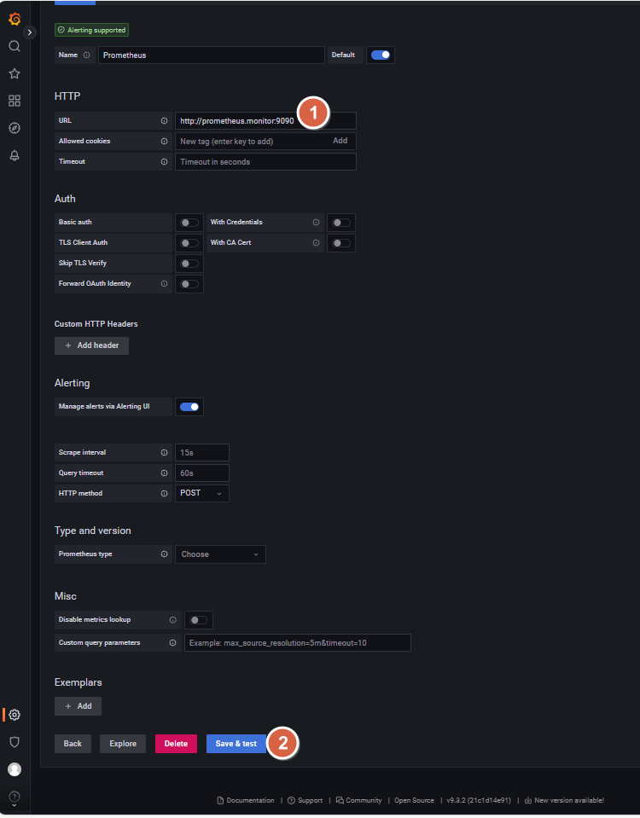Show info icon for With Credentials

(317, 223)
